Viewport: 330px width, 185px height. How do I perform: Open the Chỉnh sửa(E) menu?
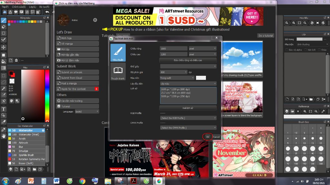19,7
